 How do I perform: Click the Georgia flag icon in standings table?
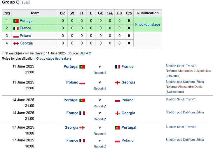[16, 43]
